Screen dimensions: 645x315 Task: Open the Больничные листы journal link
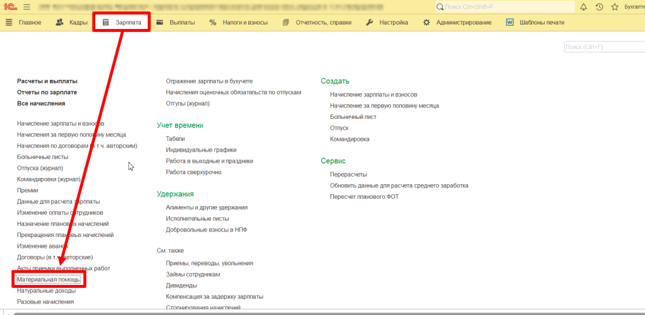[x=43, y=157]
